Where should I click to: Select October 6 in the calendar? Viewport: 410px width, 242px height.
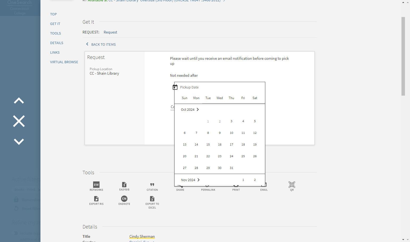pyautogui.click(x=185, y=133)
